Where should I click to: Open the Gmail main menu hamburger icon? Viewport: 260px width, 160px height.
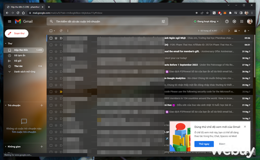pos(9,21)
